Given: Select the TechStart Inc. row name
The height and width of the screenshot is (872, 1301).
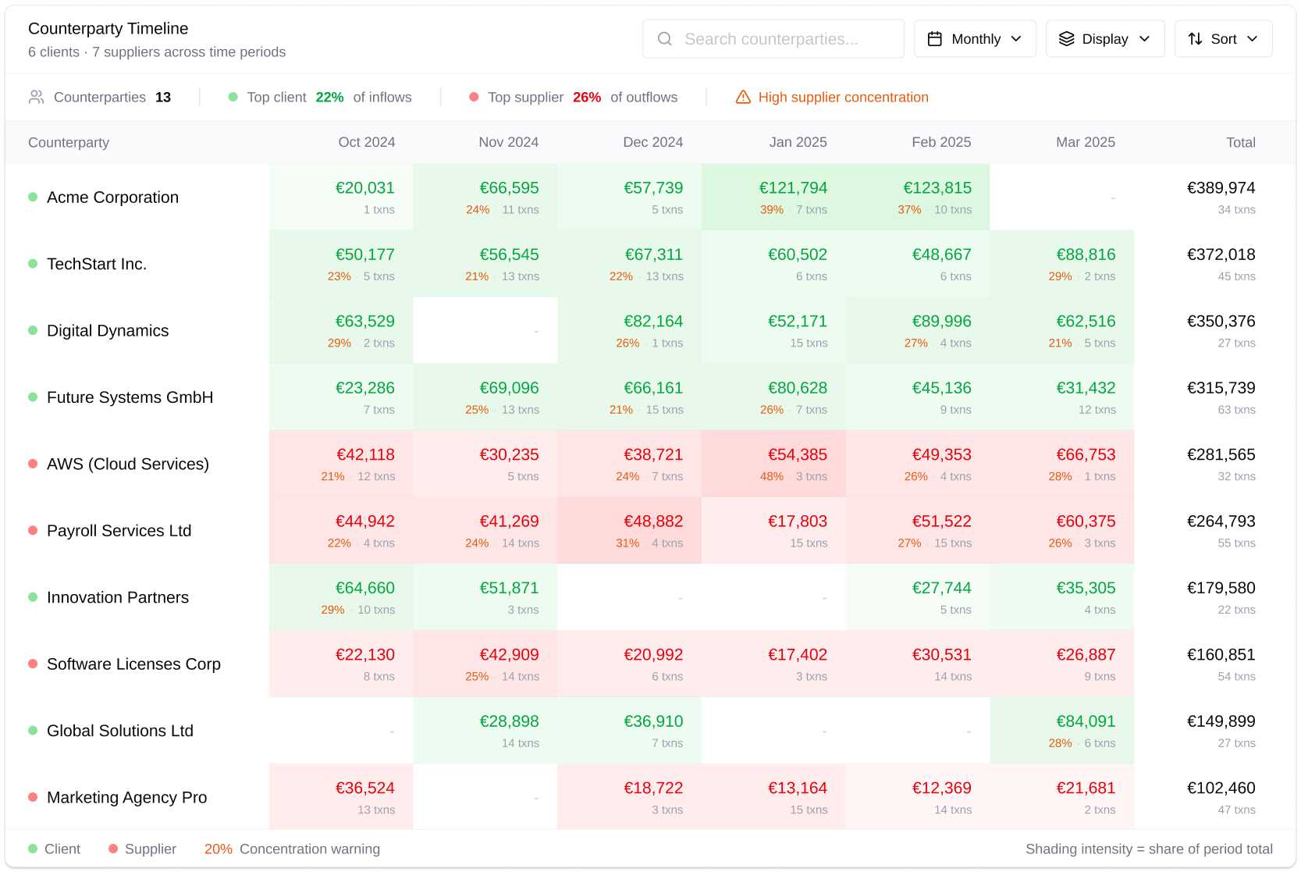Looking at the screenshot, I should [x=97, y=264].
